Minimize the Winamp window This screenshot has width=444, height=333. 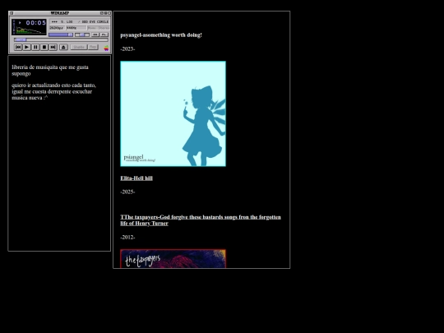point(102,13)
